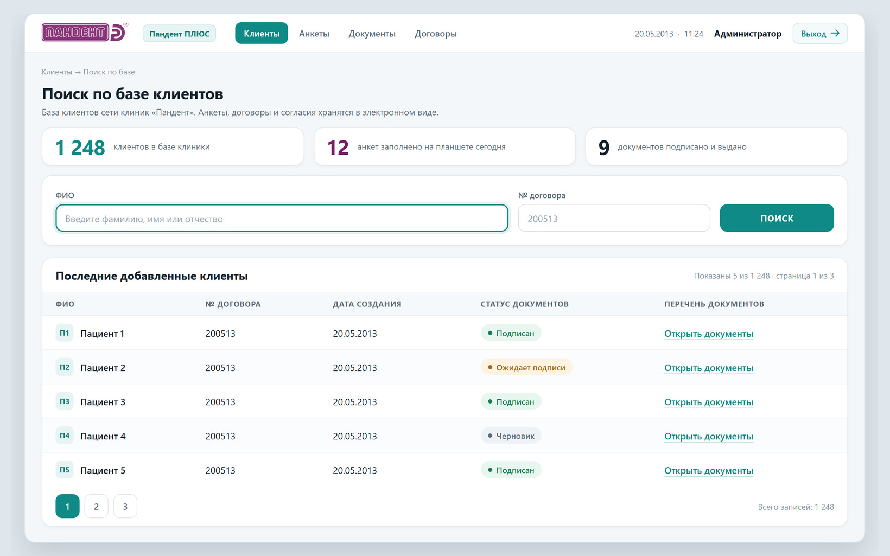Click the П4 avatar badge
This screenshot has height=556, width=890.
tap(65, 436)
